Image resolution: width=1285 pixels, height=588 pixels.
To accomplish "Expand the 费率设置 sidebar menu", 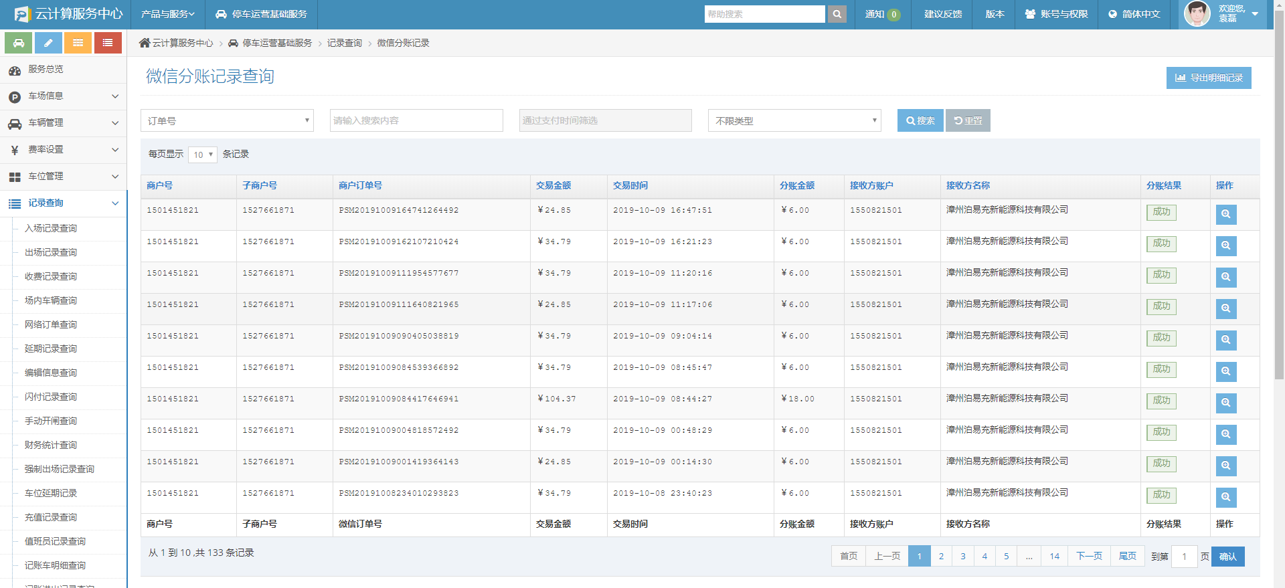I will pos(64,150).
